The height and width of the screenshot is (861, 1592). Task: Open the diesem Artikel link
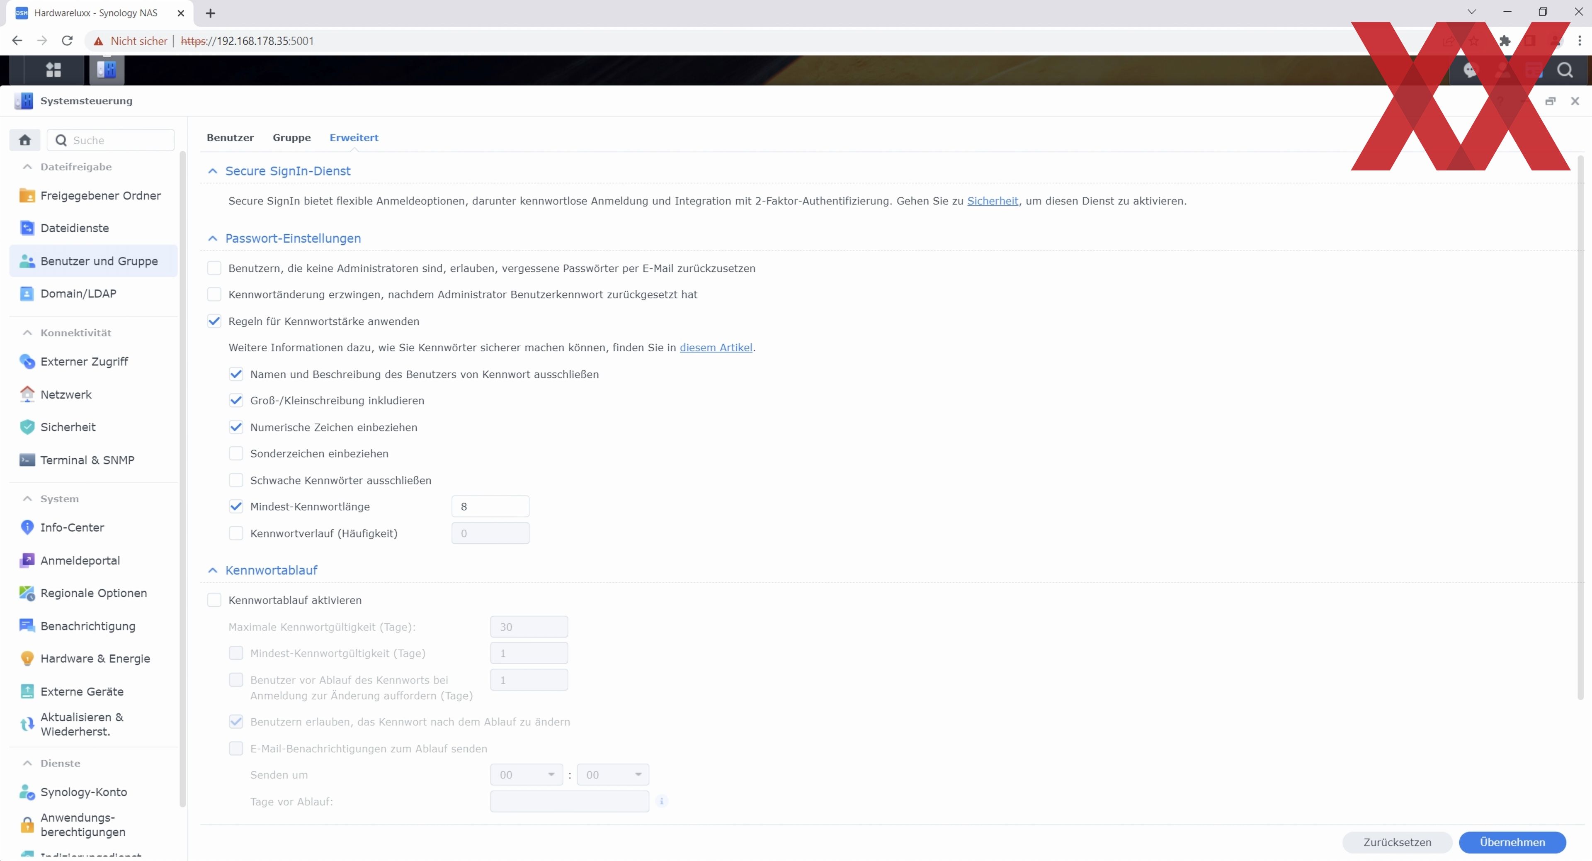tap(716, 348)
